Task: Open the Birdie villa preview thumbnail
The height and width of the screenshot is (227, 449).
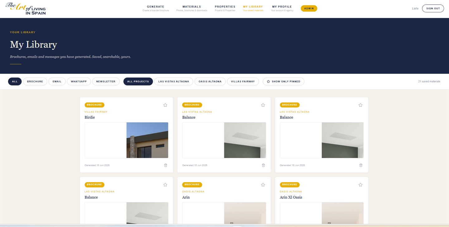Action: (126, 140)
